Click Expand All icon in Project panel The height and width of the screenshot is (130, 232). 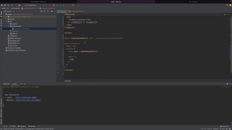pyautogui.click(x=45, y=11)
